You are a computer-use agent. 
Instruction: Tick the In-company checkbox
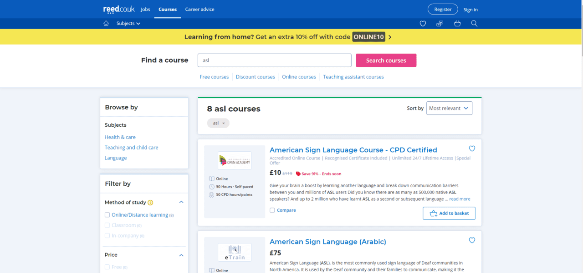pos(107,236)
